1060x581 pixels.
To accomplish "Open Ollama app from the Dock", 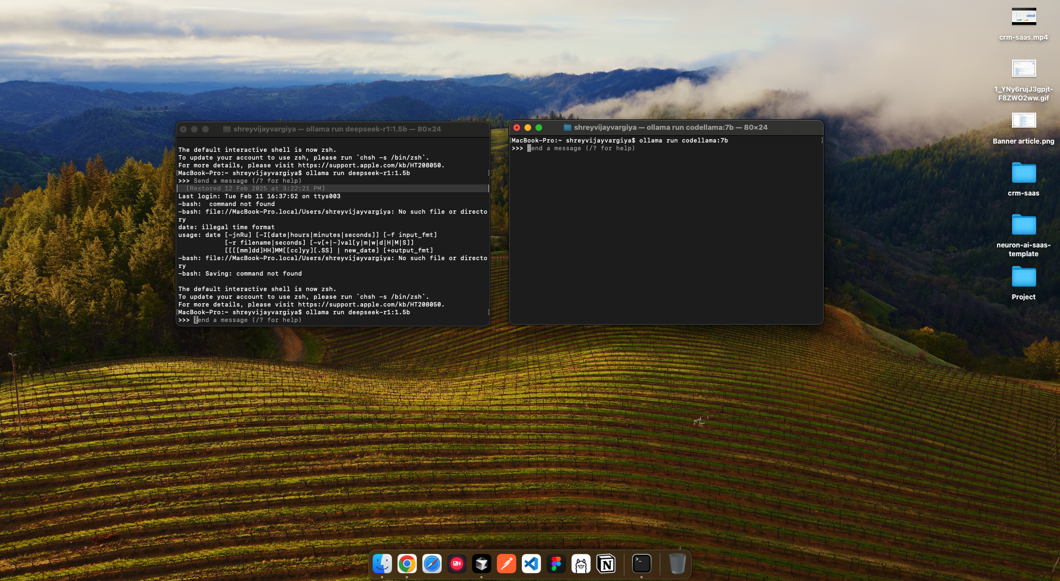I will click(x=581, y=564).
